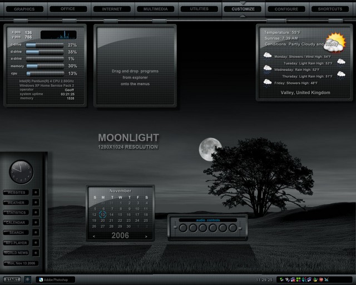Open the GRAPHICS menu

click(x=24, y=9)
